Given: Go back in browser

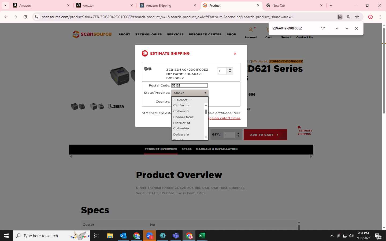Looking at the screenshot, I should tap(6, 17).
